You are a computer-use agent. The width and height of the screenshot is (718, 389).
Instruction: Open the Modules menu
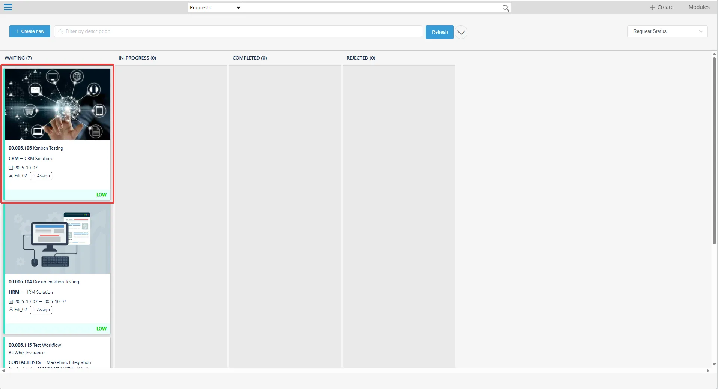click(x=699, y=7)
